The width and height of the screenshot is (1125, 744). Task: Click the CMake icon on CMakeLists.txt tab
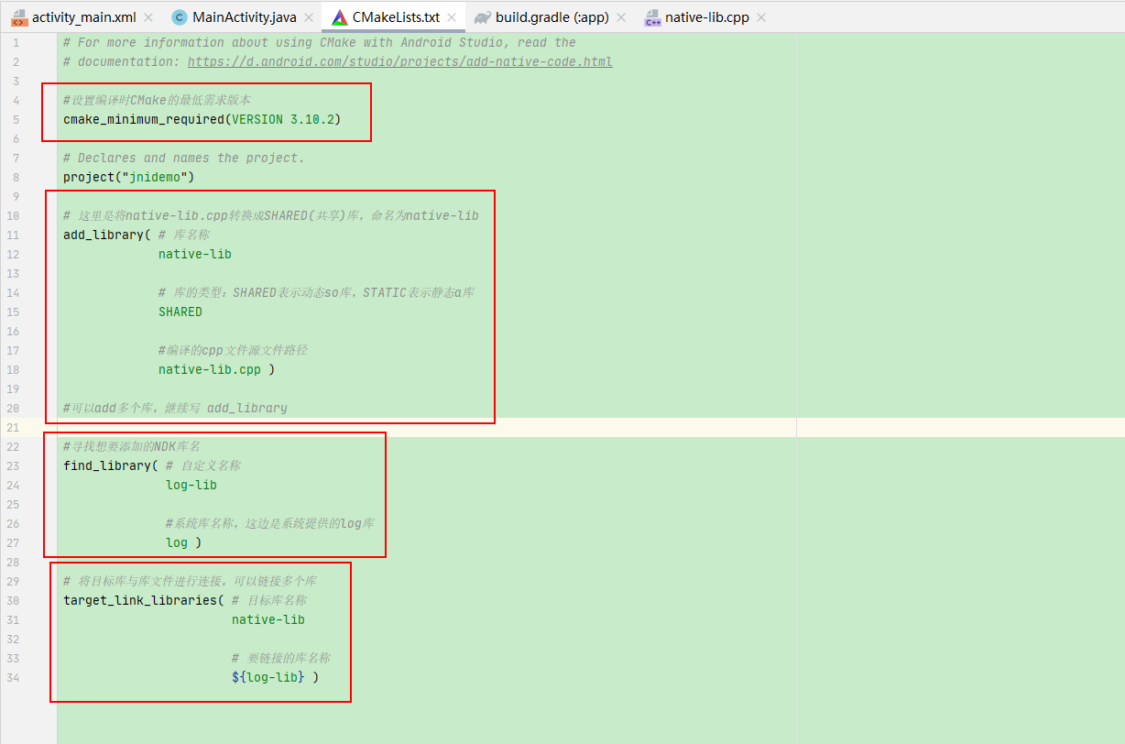coord(342,16)
